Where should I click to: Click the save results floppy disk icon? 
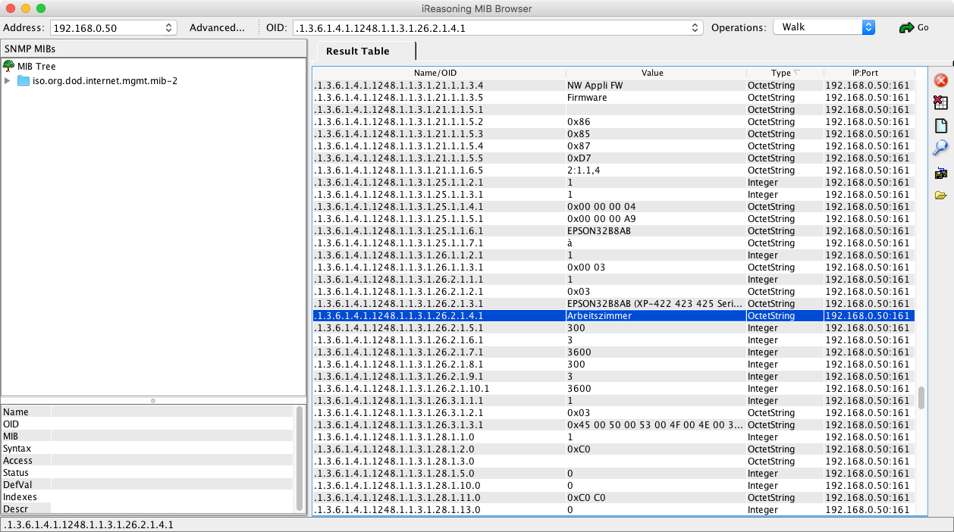click(x=940, y=173)
